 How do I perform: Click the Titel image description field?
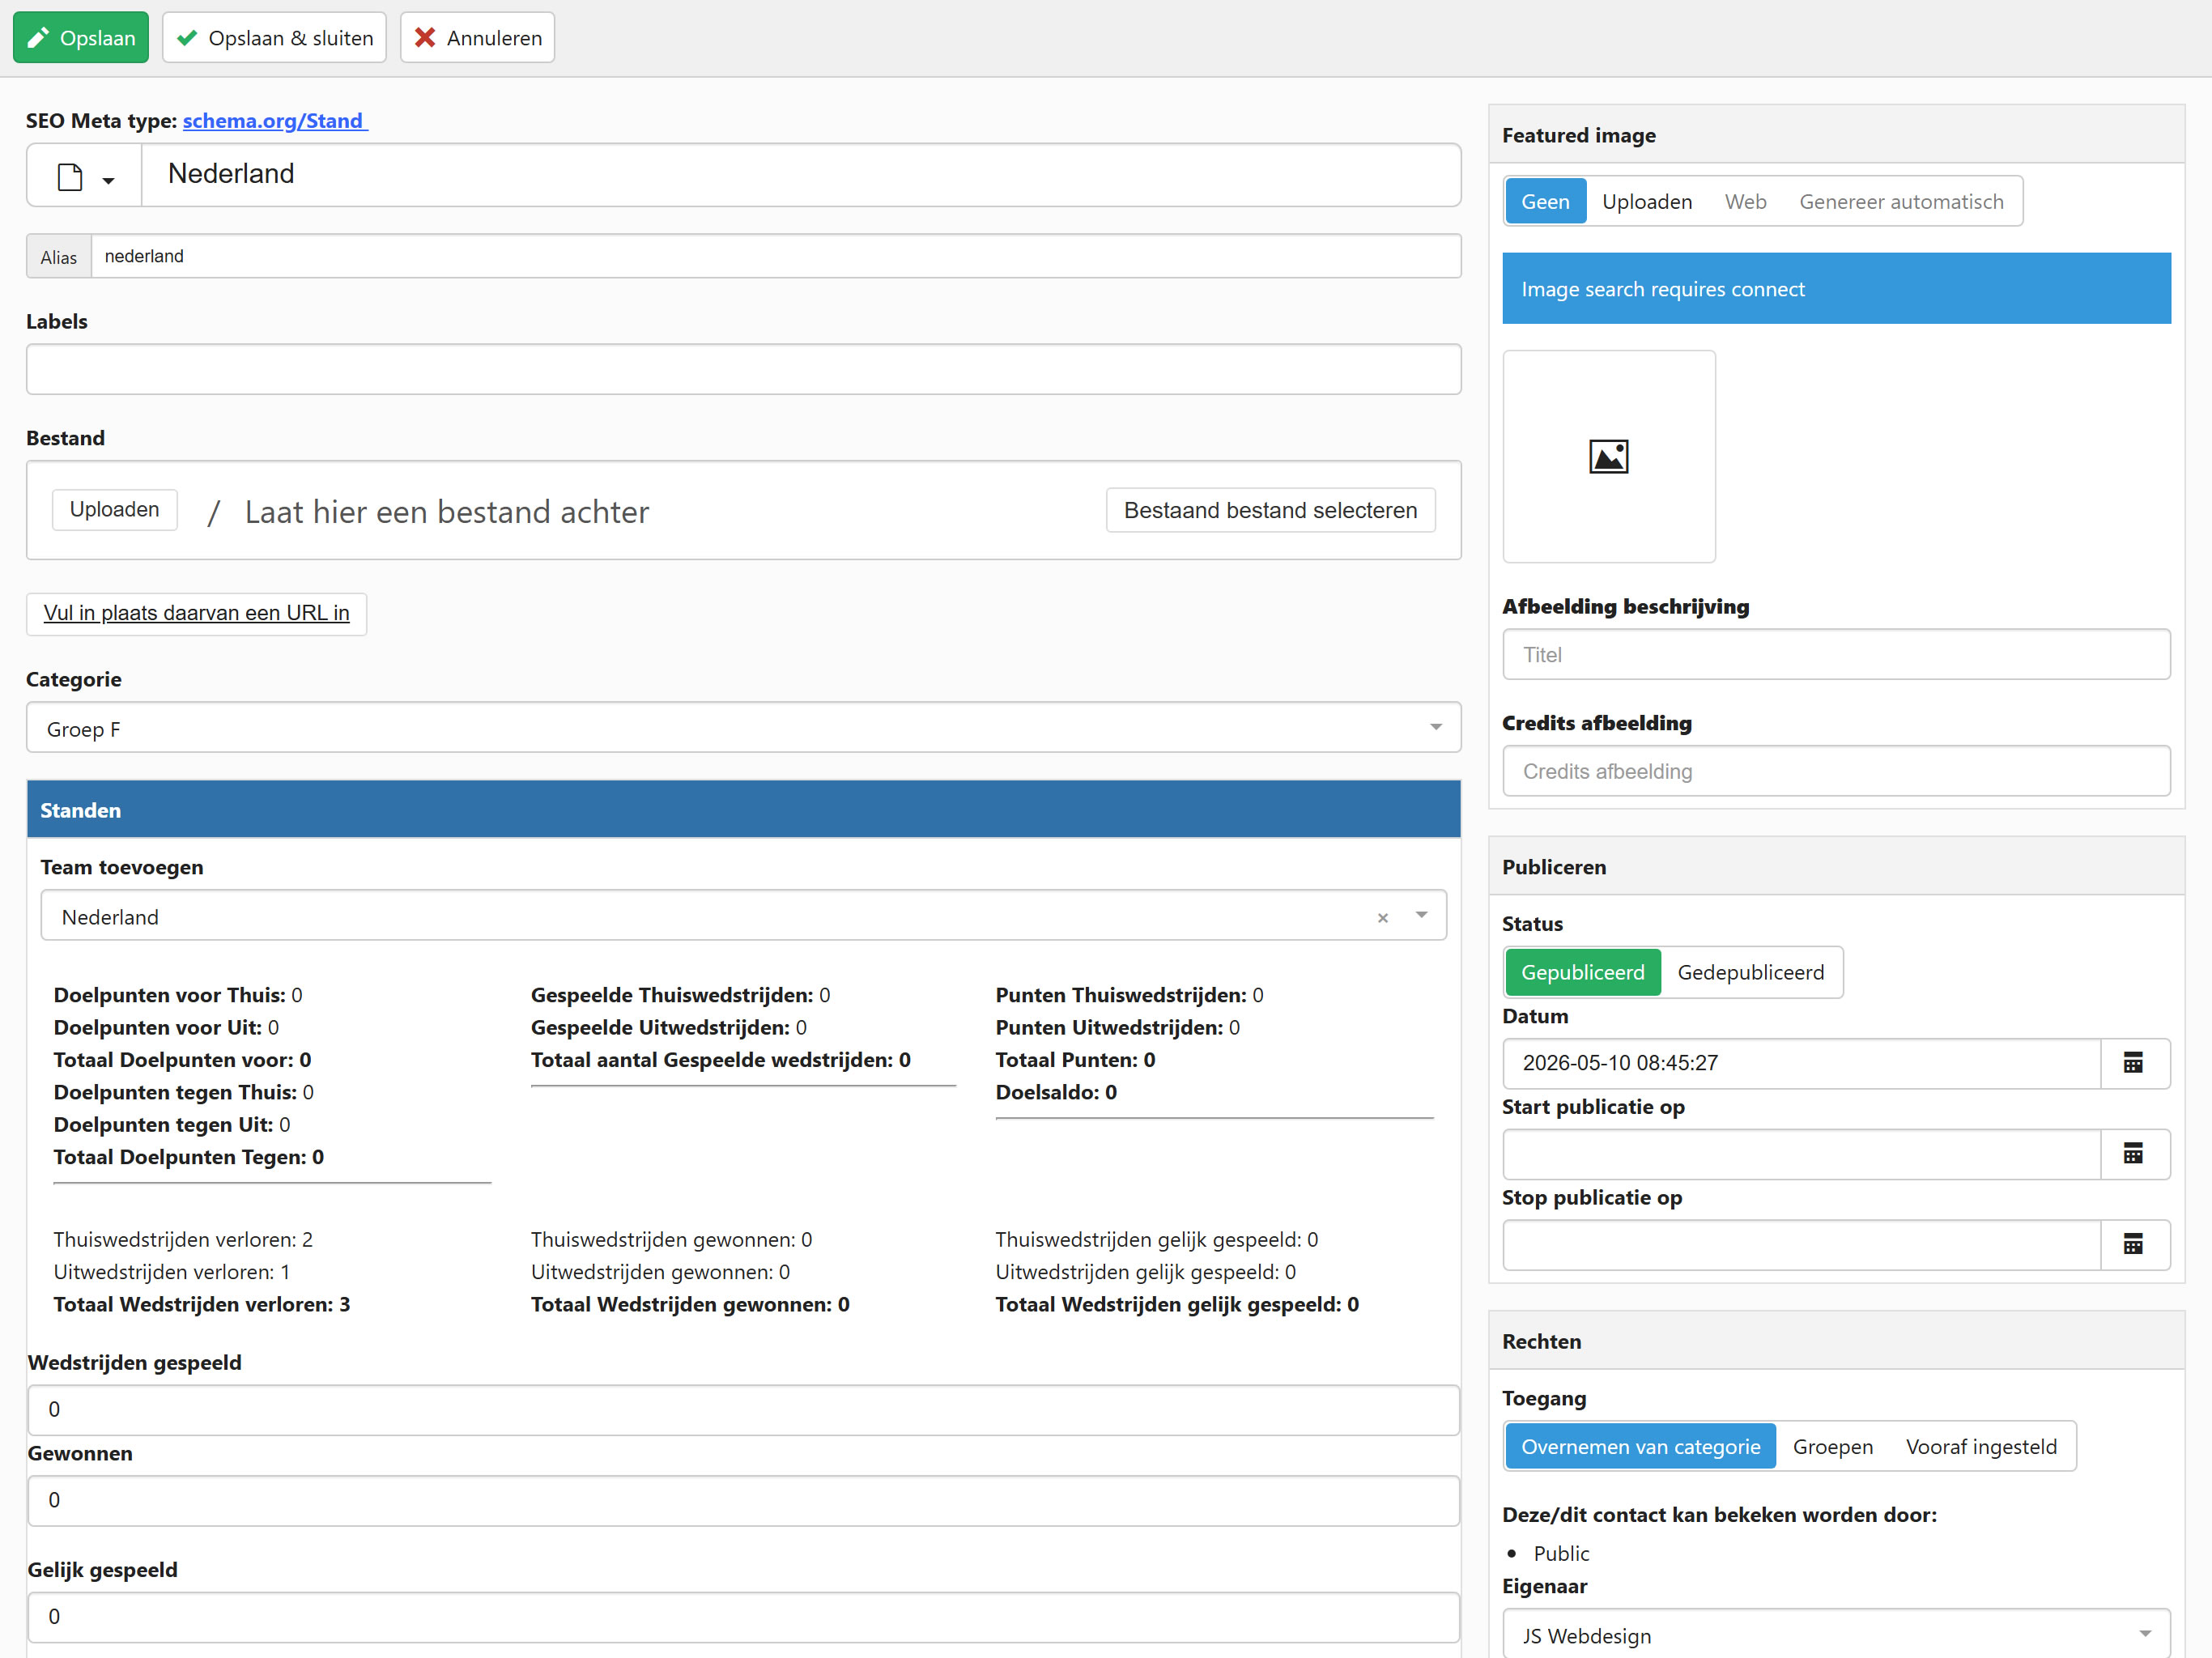pyautogui.click(x=1836, y=655)
